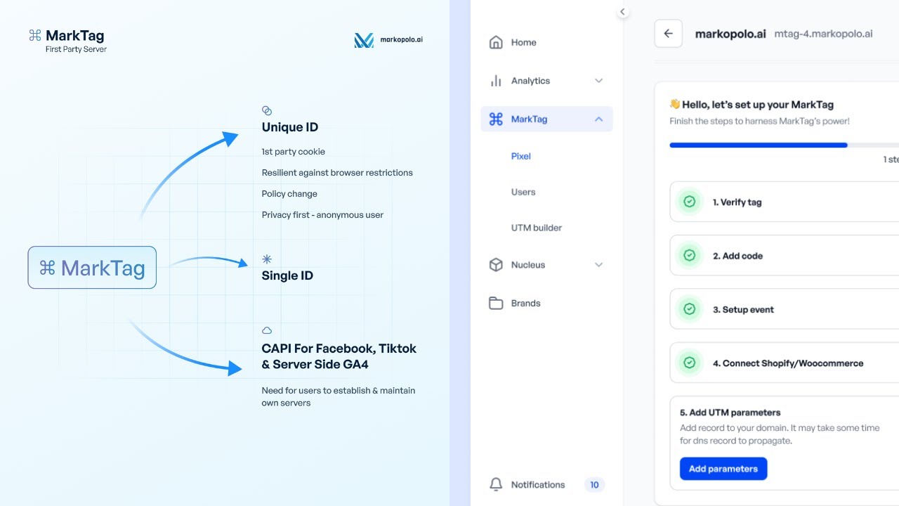Screen dimensions: 899x506
Task: Select the Brands folder icon
Action: click(x=496, y=303)
